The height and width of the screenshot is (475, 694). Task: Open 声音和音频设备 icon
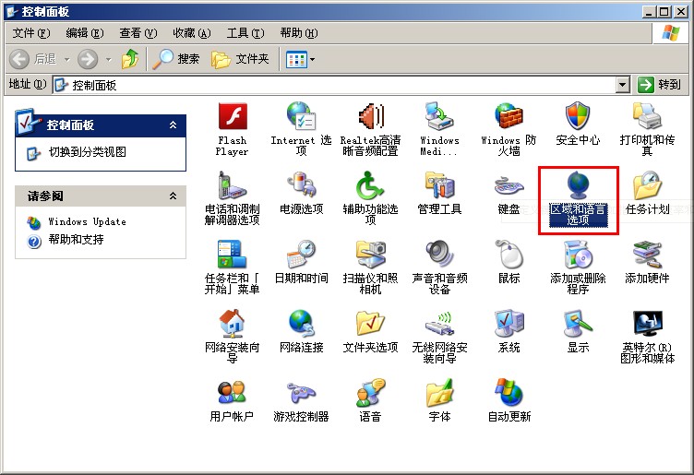439,255
